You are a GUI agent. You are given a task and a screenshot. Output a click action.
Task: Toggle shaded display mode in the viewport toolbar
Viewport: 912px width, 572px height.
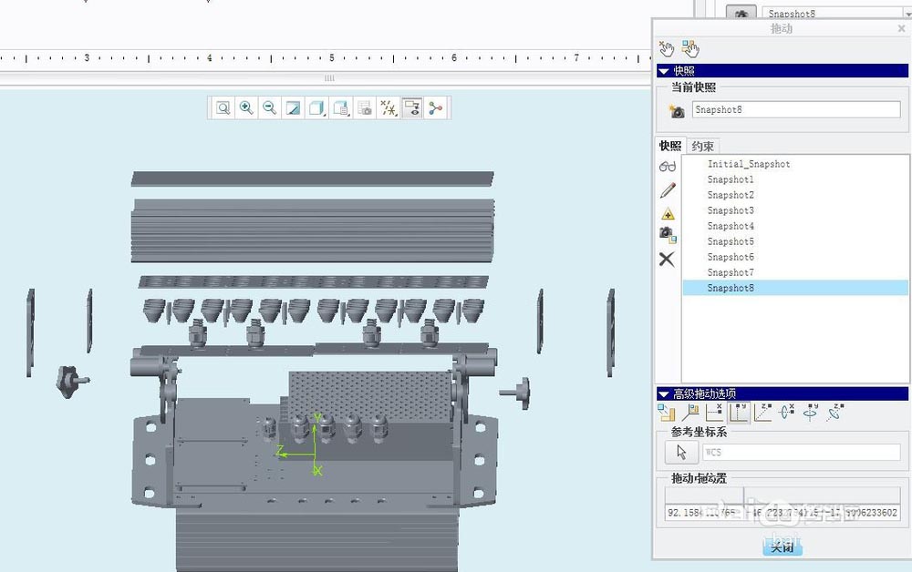click(x=318, y=107)
